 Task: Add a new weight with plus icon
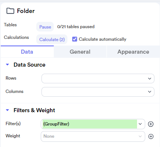(x=151, y=136)
